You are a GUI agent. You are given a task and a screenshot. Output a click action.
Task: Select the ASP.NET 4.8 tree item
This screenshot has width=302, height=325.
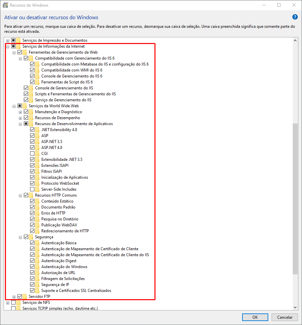[52, 148]
